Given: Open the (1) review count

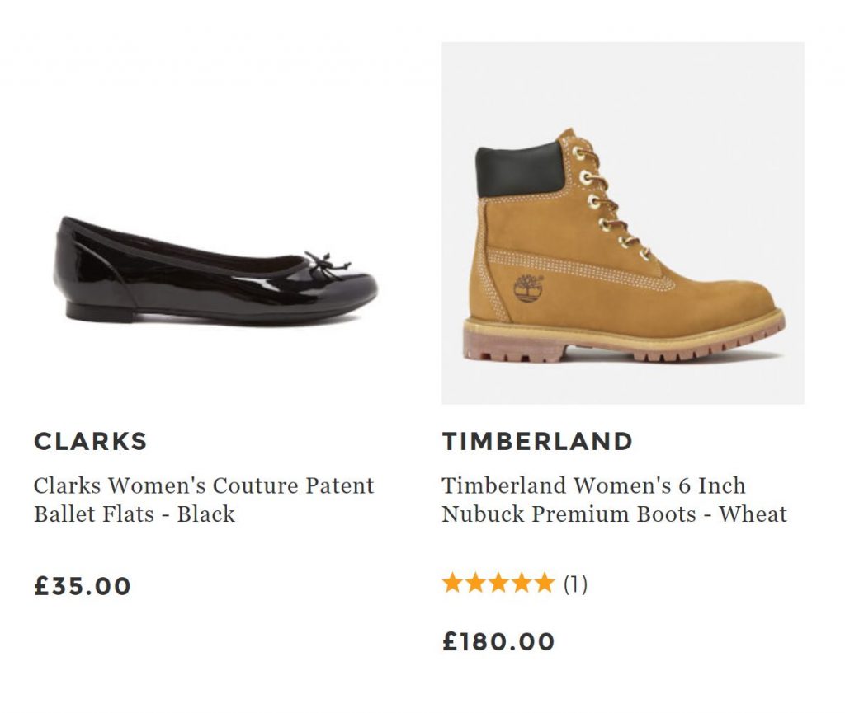Looking at the screenshot, I should coord(575,585).
